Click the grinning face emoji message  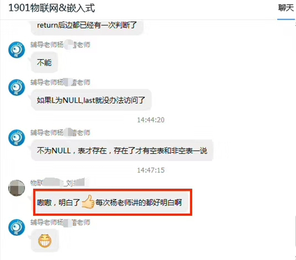pyautogui.click(x=45, y=240)
